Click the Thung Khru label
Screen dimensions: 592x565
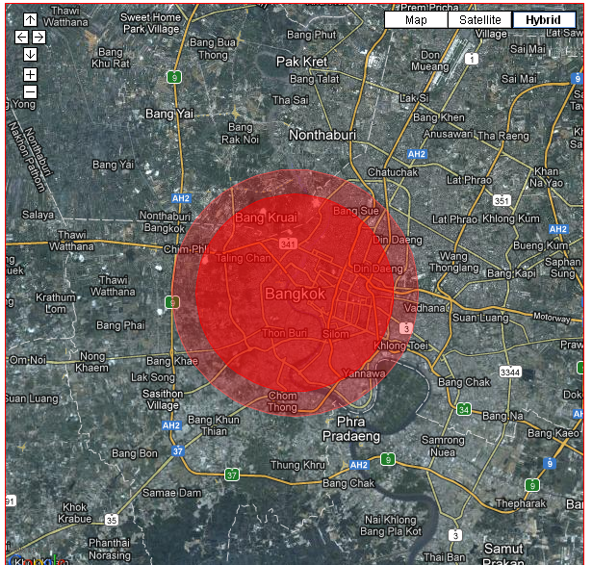tap(297, 465)
